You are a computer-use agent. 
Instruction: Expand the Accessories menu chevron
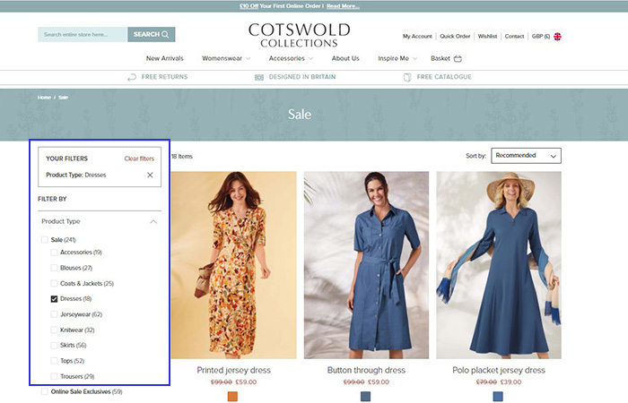coord(310,59)
